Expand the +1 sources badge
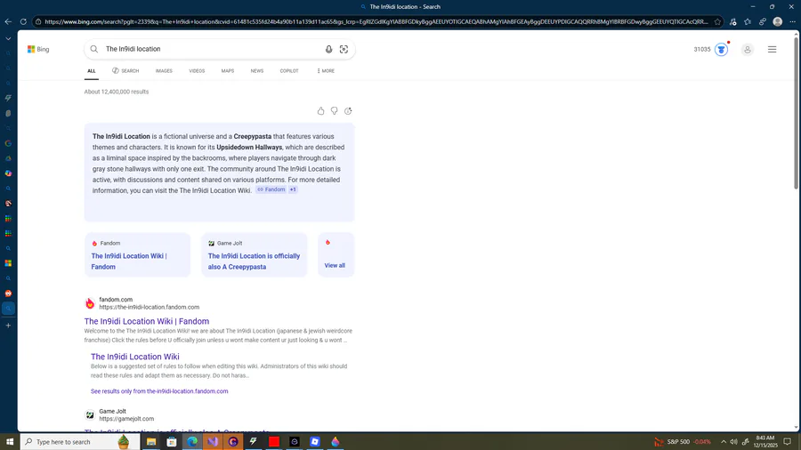Image resolution: width=801 pixels, height=450 pixels. click(x=293, y=189)
